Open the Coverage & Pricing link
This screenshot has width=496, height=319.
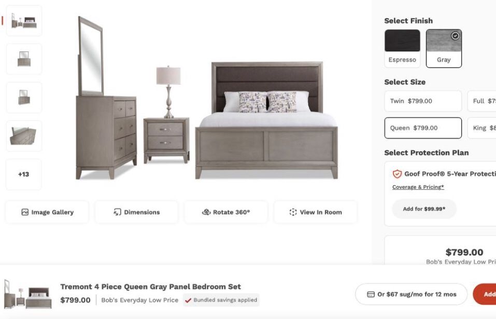point(418,187)
